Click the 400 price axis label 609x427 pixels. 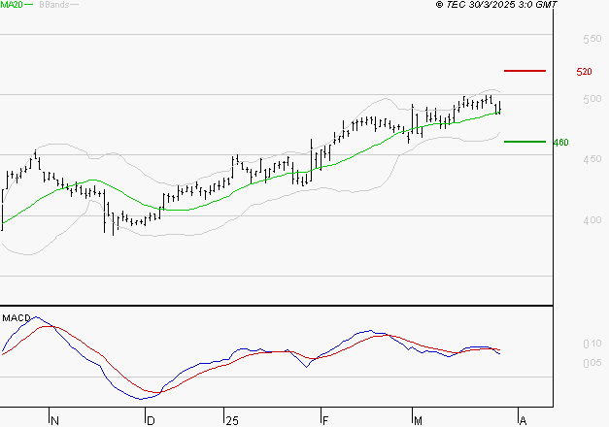pos(592,220)
